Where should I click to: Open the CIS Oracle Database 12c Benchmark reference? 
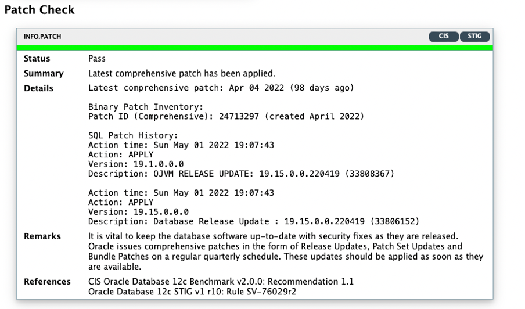[x=221, y=282]
